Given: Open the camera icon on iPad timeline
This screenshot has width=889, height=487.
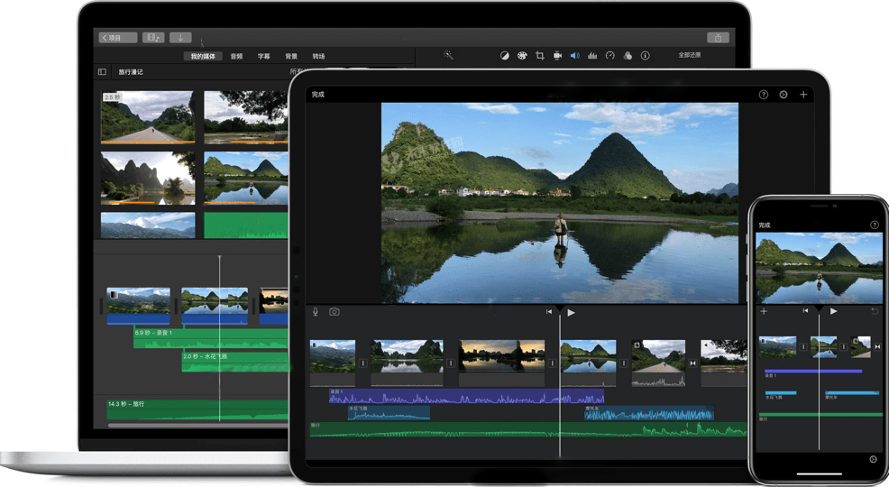Looking at the screenshot, I should pyautogui.click(x=335, y=312).
